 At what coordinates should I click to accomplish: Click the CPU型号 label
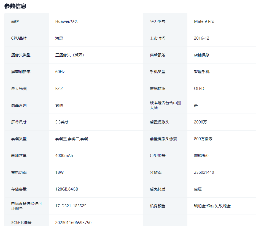point(158,156)
